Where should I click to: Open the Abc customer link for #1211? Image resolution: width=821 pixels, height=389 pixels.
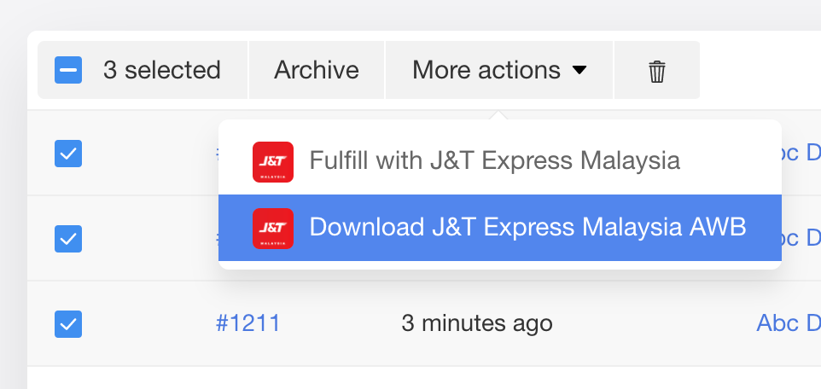[789, 323]
